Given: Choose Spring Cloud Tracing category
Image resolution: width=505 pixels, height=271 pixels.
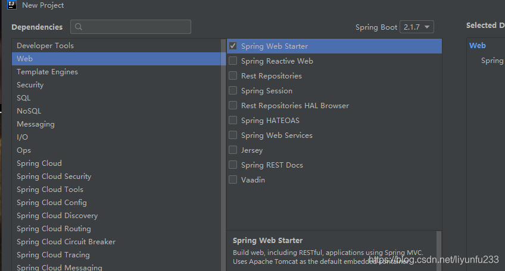Looking at the screenshot, I should [x=117, y=255].
